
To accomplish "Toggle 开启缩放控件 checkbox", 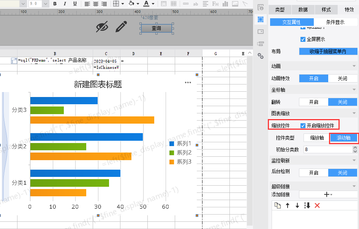I will (303, 126).
